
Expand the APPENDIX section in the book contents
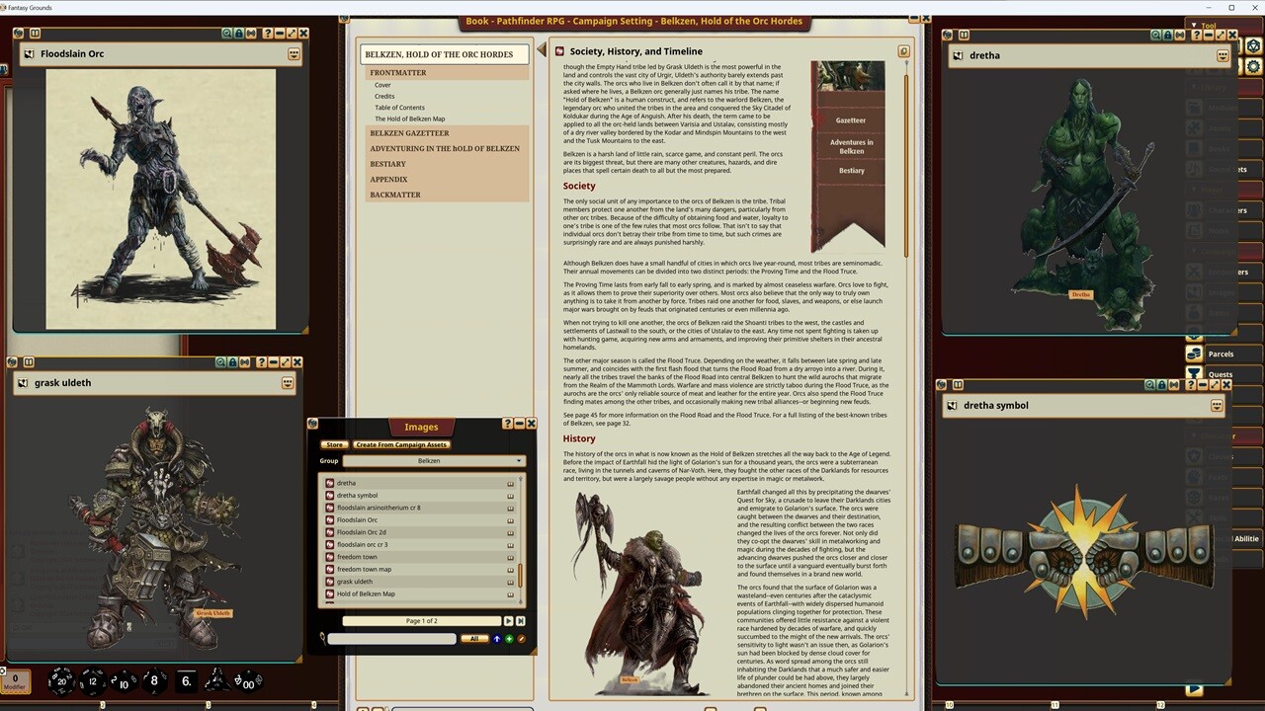click(388, 179)
